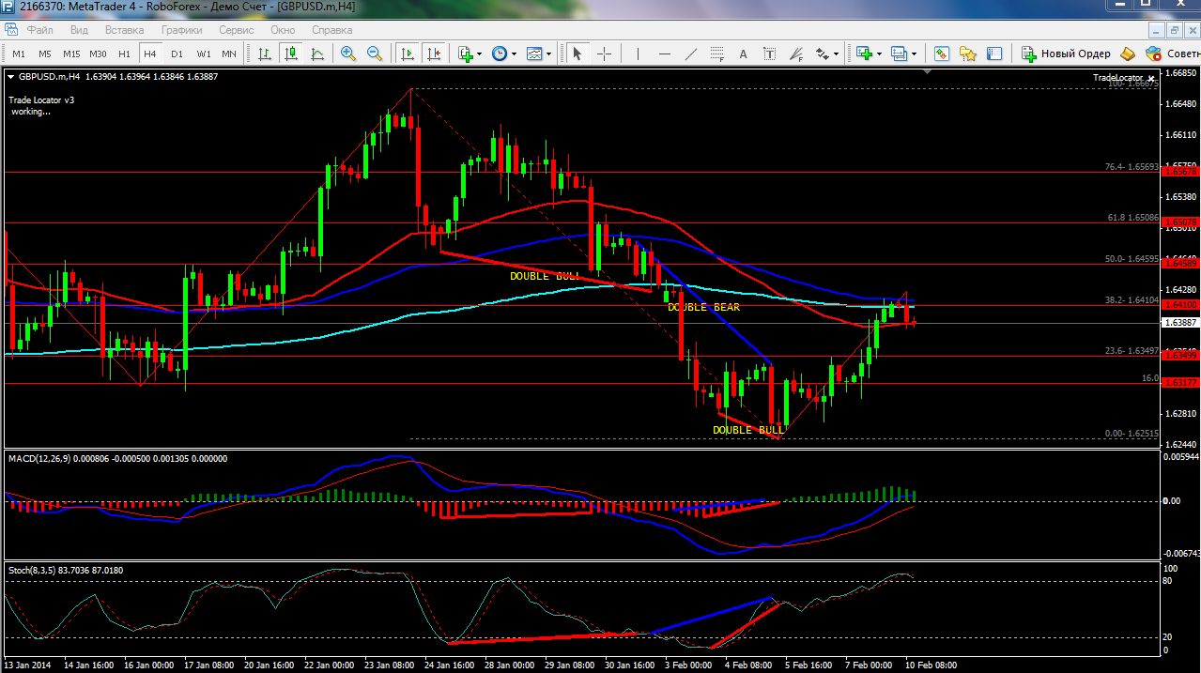Screen dimensions: 1201x673
Task: Show the Navigator panel with star folder icon
Action: click(x=968, y=54)
